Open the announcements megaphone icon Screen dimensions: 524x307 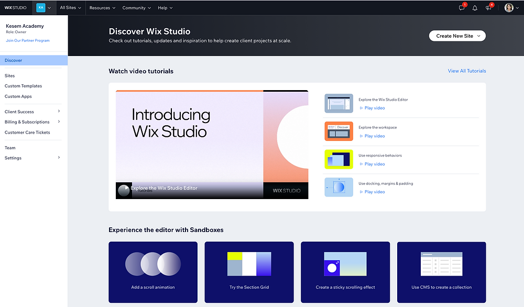[x=488, y=8]
